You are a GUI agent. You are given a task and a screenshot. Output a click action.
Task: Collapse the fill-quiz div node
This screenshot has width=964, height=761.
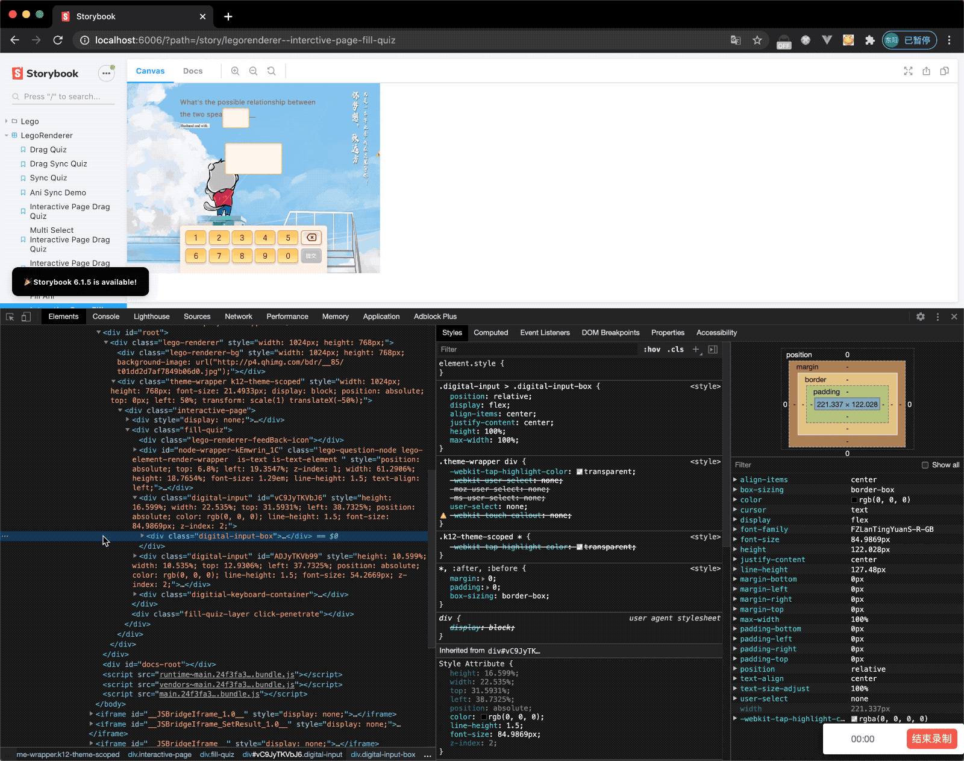coord(128,430)
